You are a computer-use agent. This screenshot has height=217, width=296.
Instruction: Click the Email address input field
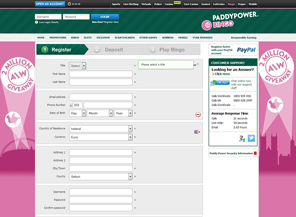coord(101,97)
